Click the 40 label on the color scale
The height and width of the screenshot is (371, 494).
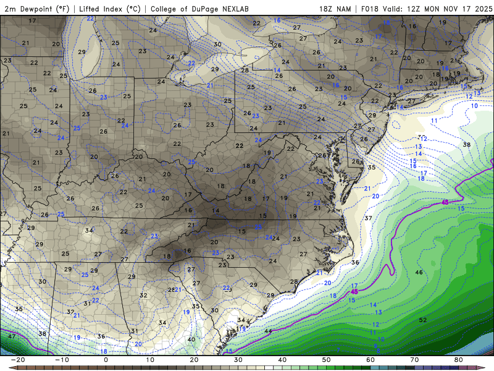[282, 360]
